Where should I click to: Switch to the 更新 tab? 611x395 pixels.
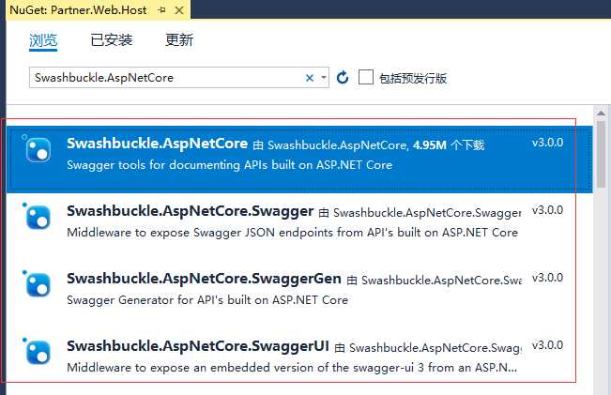(x=179, y=39)
